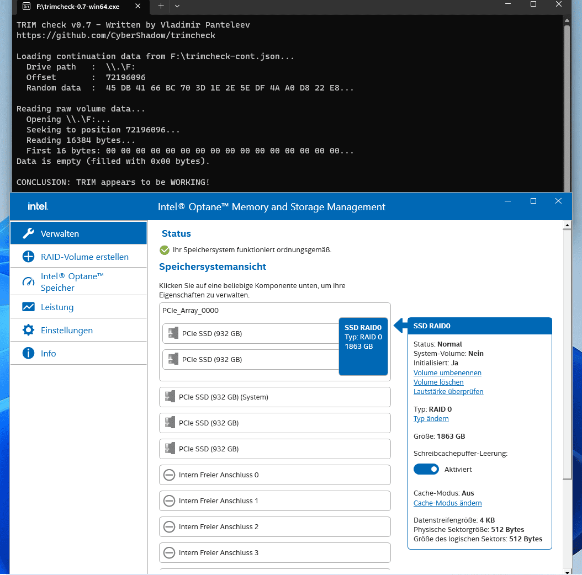Image resolution: width=582 pixels, height=575 pixels.
Task: Select the PCIe SSD (932 GB) (System) drive
Action: coord(274,397)
